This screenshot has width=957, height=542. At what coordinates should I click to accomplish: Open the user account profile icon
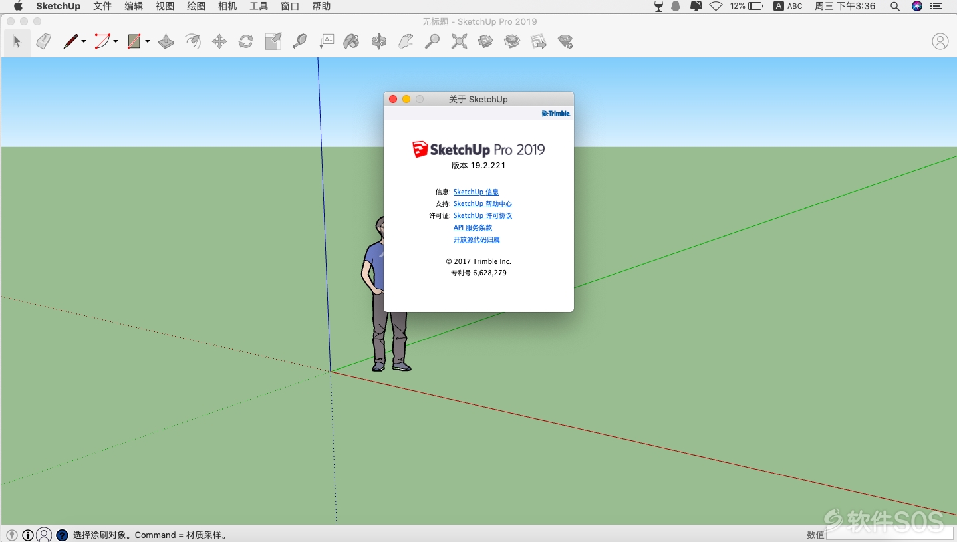940,41
